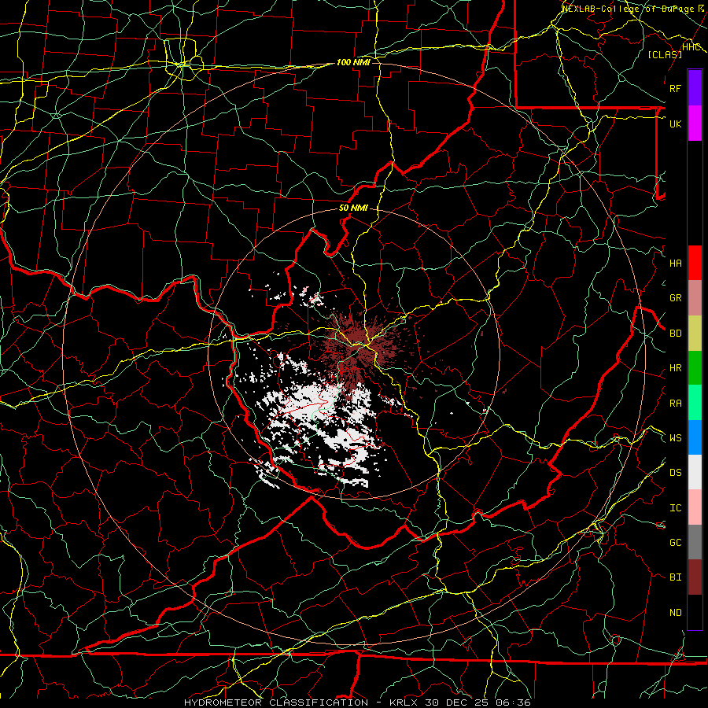Click the 'HR' legend label
Screen dimensions: 708x708
[675, 368]
